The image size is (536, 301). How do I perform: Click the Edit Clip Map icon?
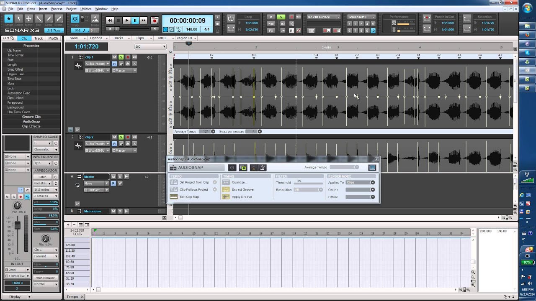[174, 197]
